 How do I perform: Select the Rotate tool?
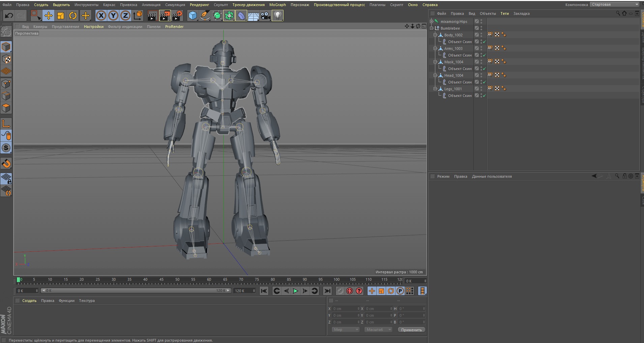[73, 15]
